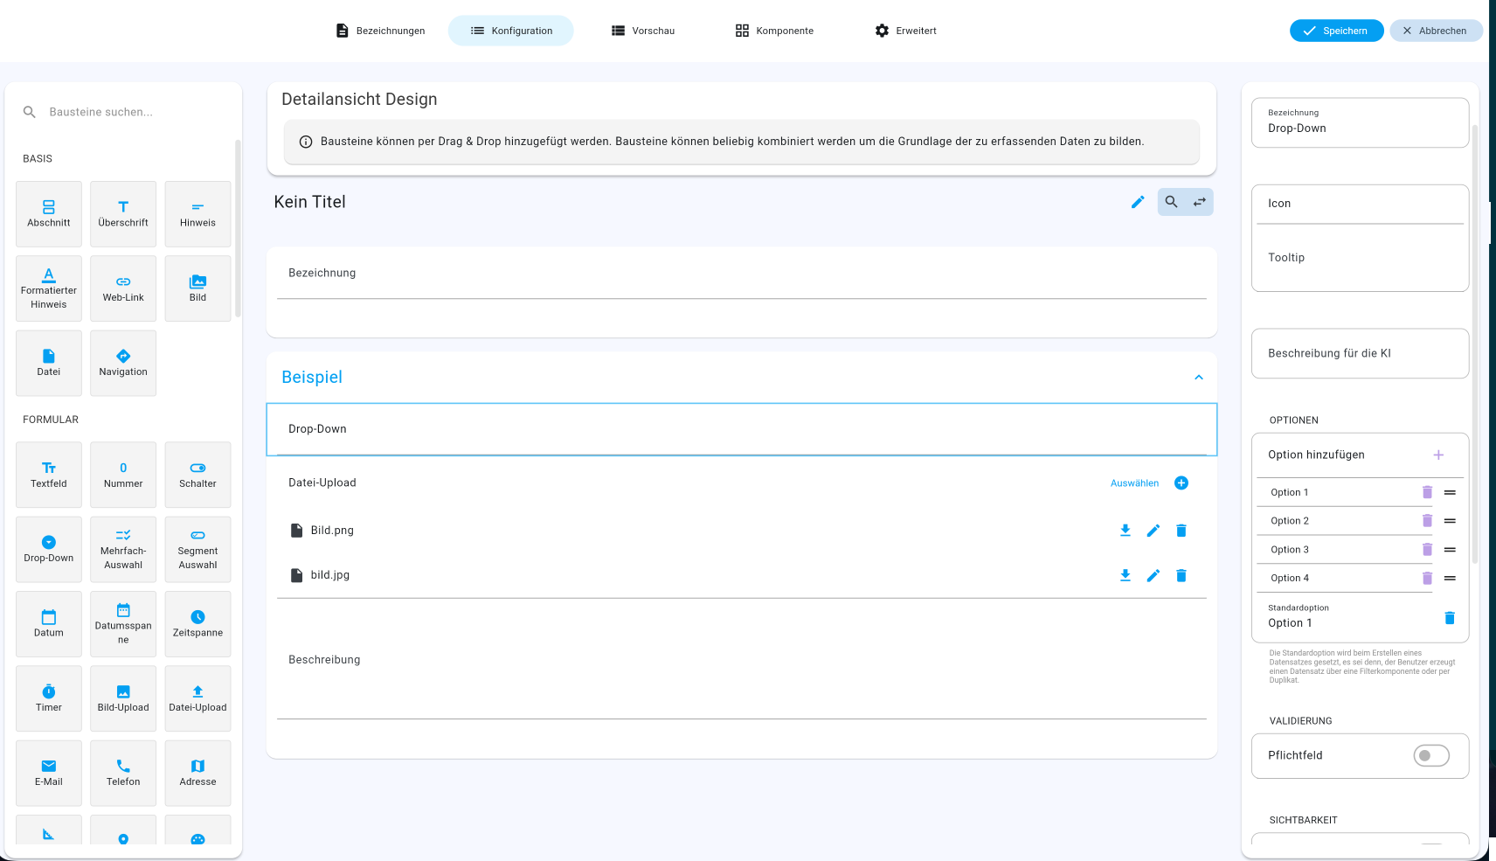Open the Konfiguration tab
This screenshot has height=861, width=1496.
coord(511,31)
